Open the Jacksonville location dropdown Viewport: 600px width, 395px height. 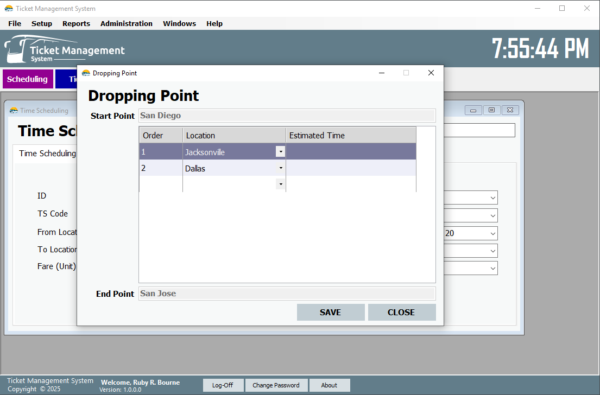pyautogui.click(x=280, y=151)
